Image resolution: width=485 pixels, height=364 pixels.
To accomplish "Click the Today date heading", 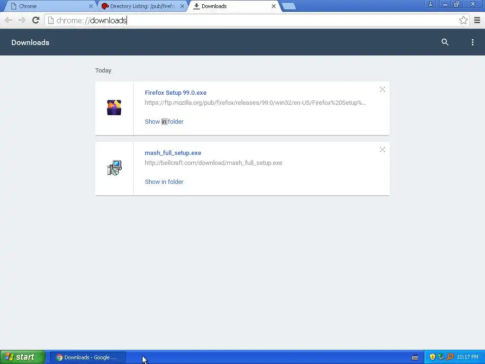I will point(103,71).
